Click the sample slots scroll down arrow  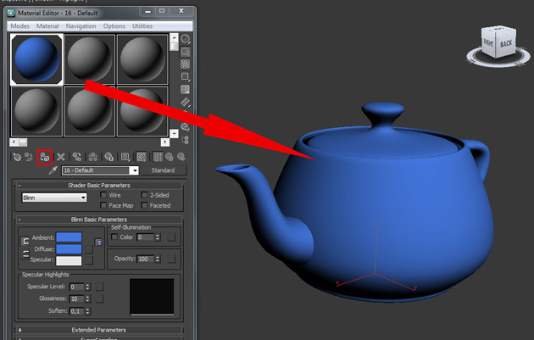pos(174,134)
